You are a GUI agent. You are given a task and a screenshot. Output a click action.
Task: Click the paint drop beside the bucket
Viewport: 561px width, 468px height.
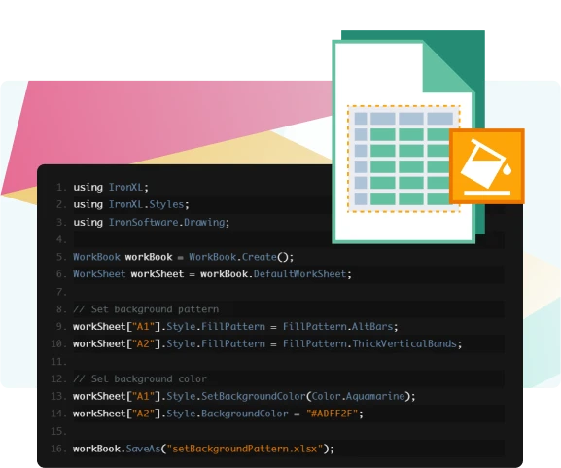point(507,169)
